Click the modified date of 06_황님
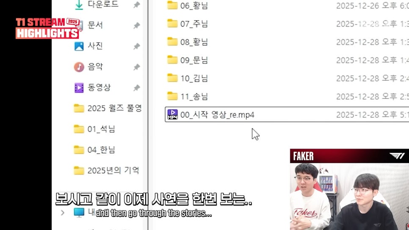 click(x=373, y=6)
